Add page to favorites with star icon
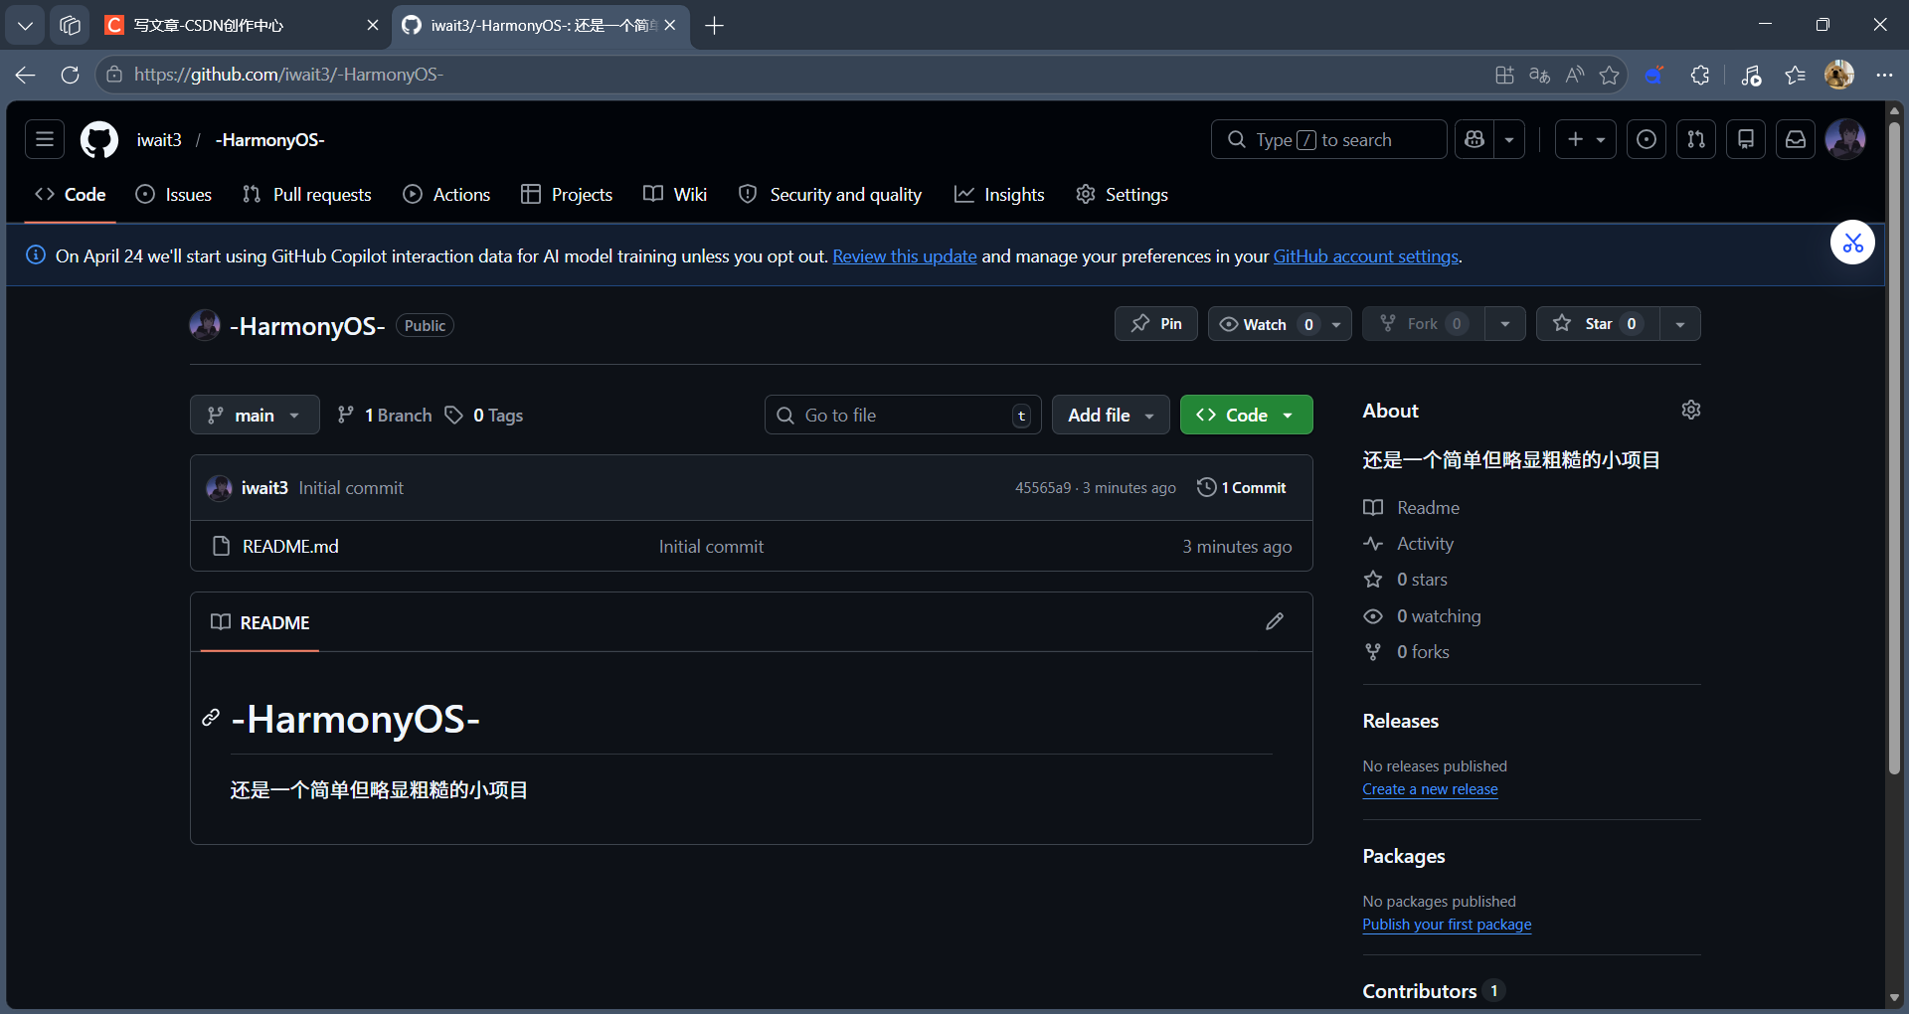 [1609, 75]
